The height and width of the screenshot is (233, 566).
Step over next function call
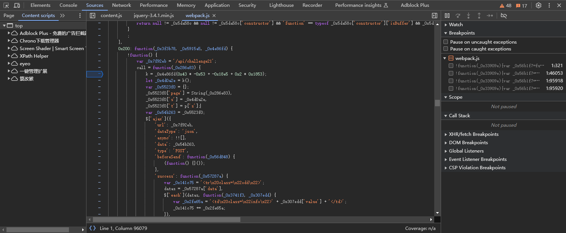point(458,16)
